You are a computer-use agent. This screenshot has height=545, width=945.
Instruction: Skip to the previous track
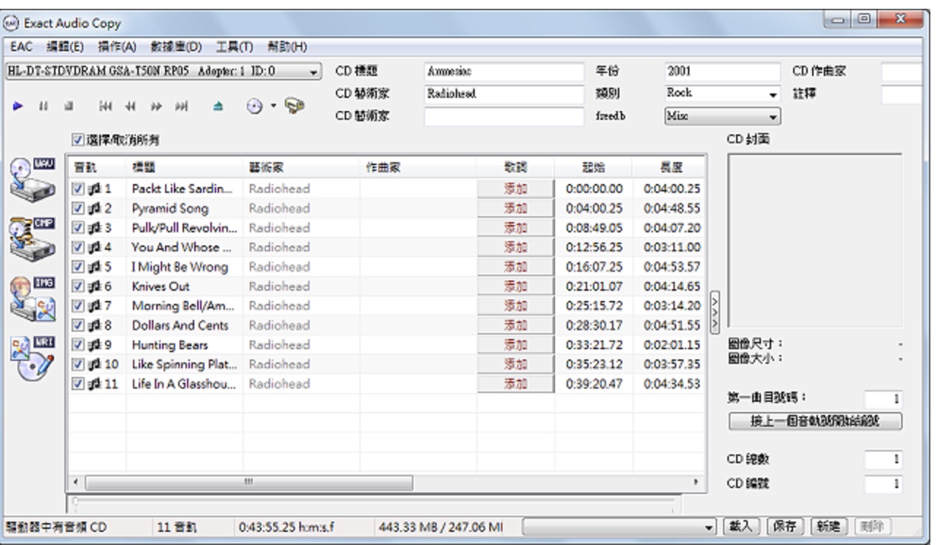[x=107, y=105]
